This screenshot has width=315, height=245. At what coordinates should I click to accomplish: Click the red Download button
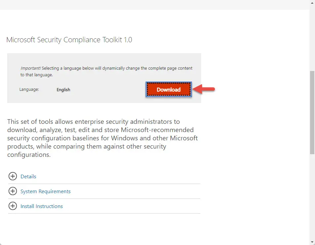[168, 89]
